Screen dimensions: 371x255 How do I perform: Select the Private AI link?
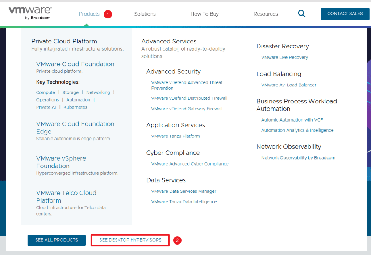click(x=46, y=107)
